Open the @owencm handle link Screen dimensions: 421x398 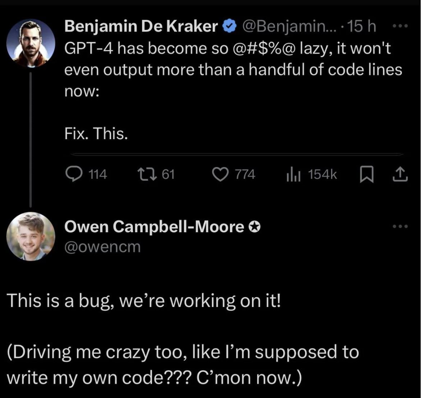pyautogui.click(x=103, y=247)
